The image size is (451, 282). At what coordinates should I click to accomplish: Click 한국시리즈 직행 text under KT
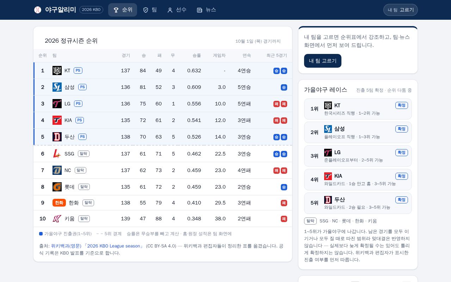click(339, 113)
